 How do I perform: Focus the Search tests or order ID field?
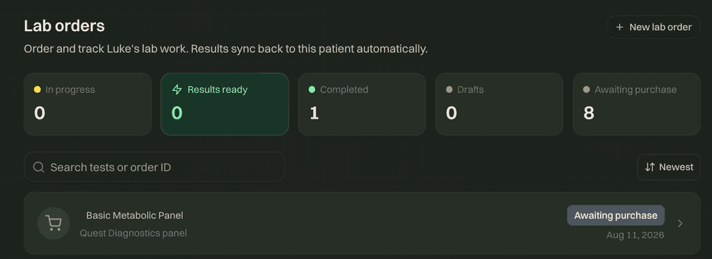(x=154, y=167)
